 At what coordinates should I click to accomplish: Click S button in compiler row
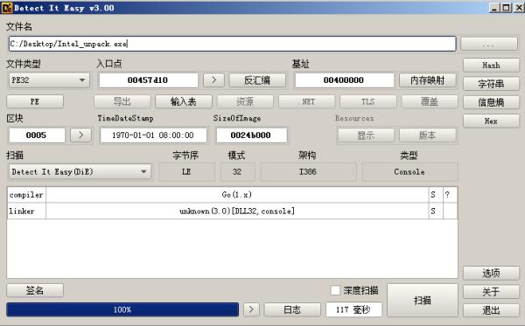436,195
